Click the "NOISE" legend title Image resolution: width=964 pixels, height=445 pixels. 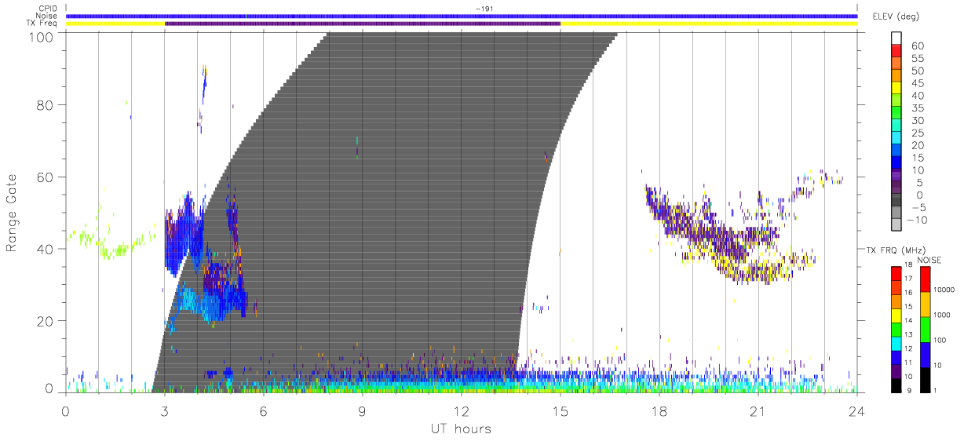929,259
